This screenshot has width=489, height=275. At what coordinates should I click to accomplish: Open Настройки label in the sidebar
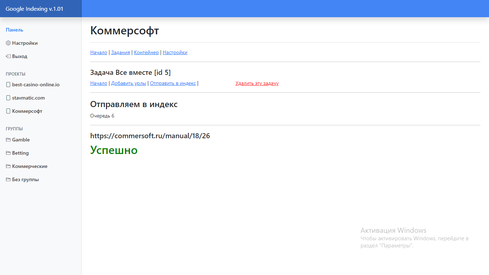[x=25, y=43]
